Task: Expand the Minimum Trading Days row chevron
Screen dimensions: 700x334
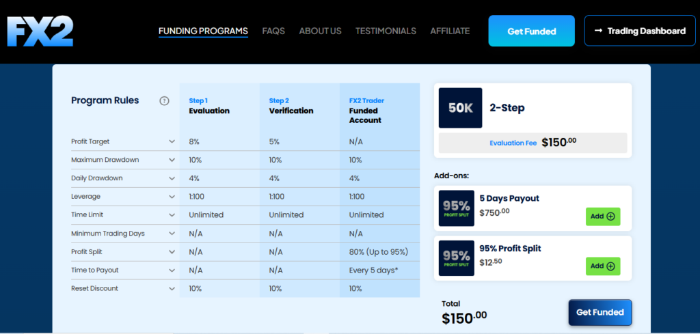Action: pos(172,233)
